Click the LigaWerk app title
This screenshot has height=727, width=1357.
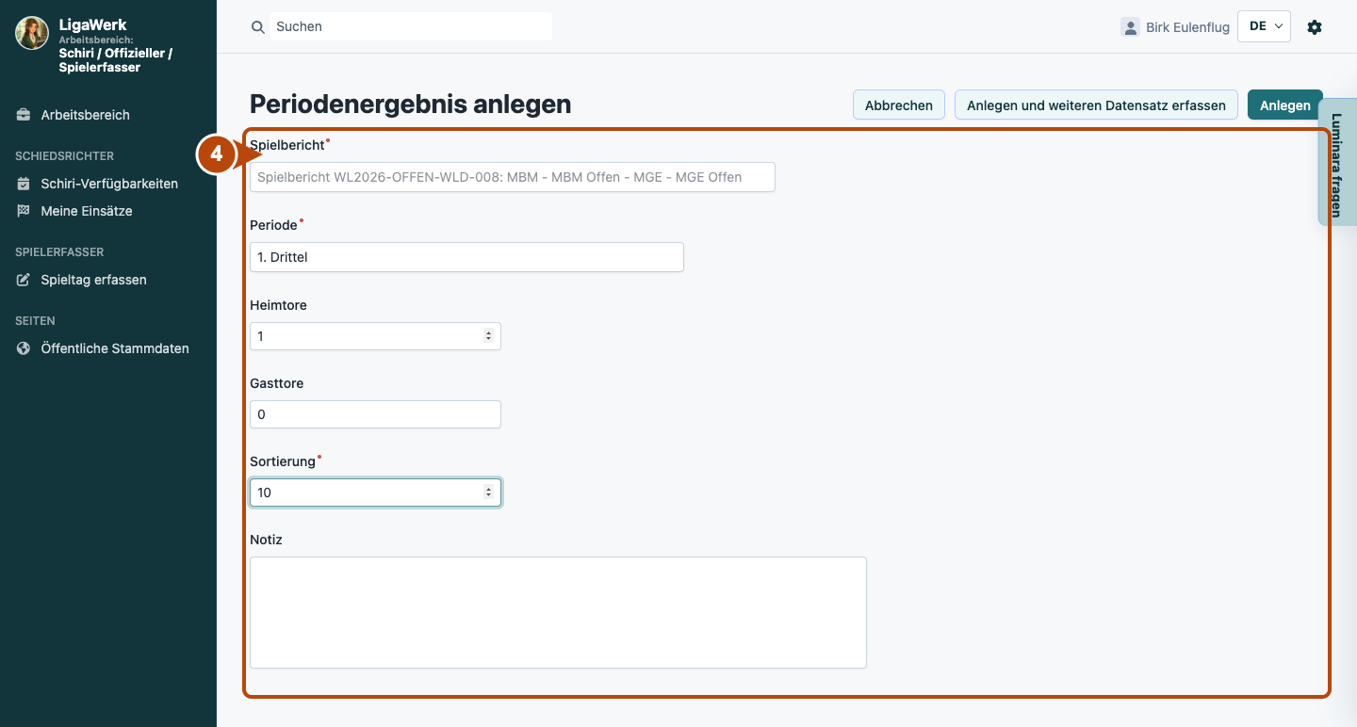pos(92,24)
